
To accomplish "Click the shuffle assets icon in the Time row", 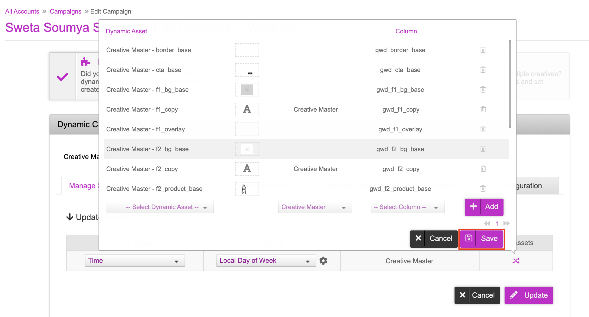I will [516, 261].
